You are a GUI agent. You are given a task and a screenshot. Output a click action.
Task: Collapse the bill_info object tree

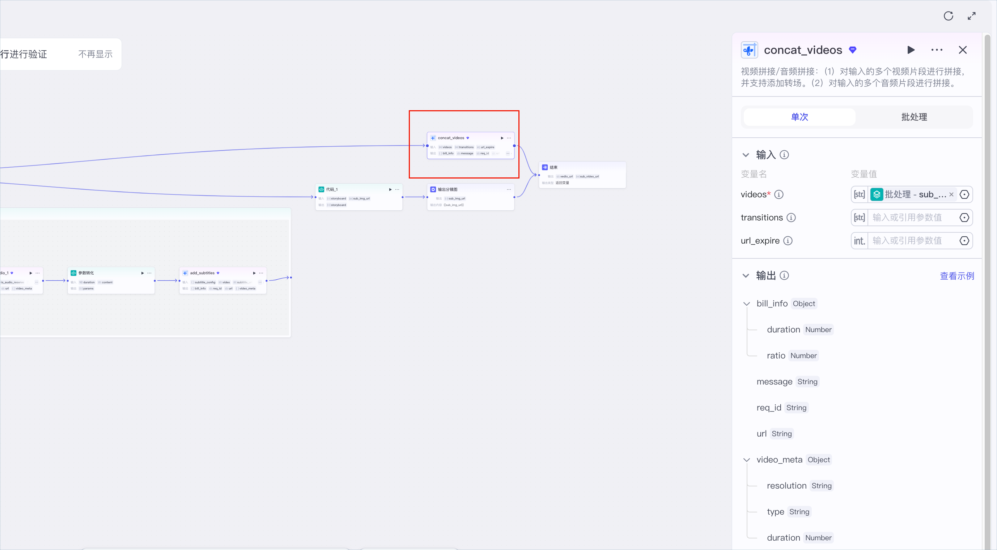pos(747,304)
